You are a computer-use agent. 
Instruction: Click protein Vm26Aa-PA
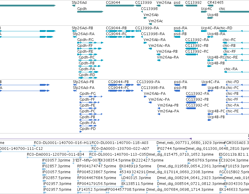click(168, 111)
